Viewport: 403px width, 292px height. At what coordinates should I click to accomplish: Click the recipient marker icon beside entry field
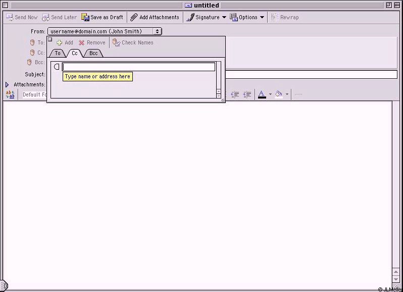(x=57, y=67)
